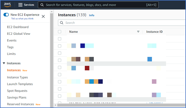Go to Events page
Image resolution: width=186 pixels, height=108 pixels.
point(12,41)
